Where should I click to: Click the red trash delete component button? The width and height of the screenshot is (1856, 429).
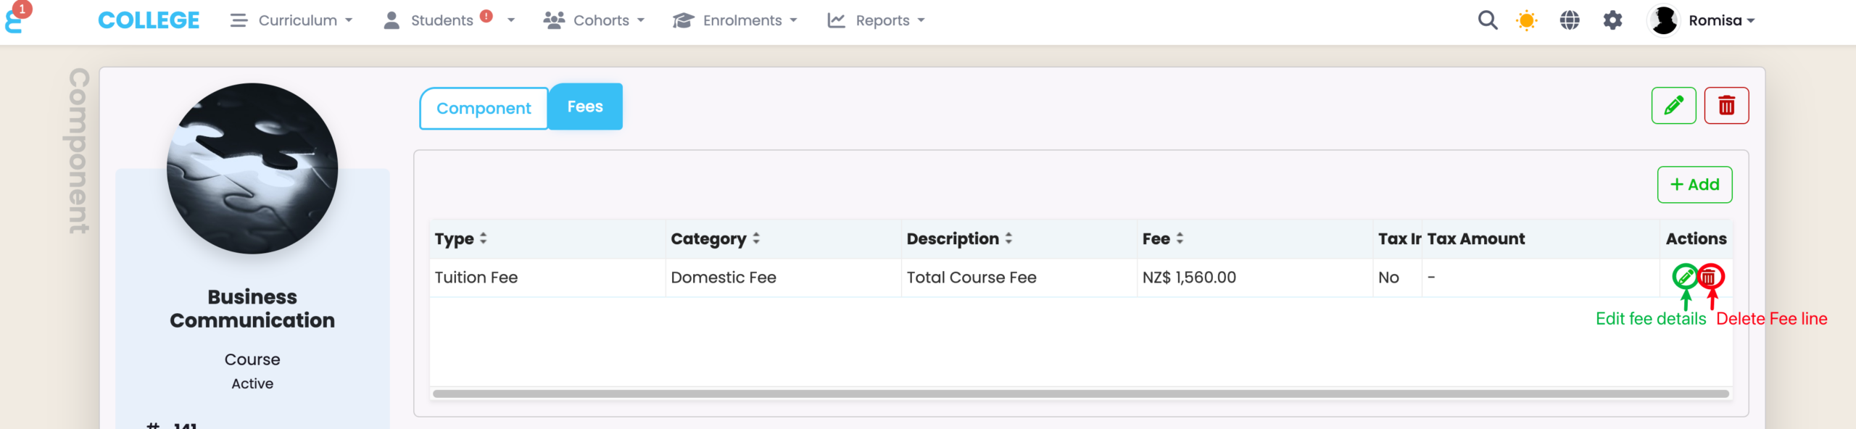[x=1726, y=106]
